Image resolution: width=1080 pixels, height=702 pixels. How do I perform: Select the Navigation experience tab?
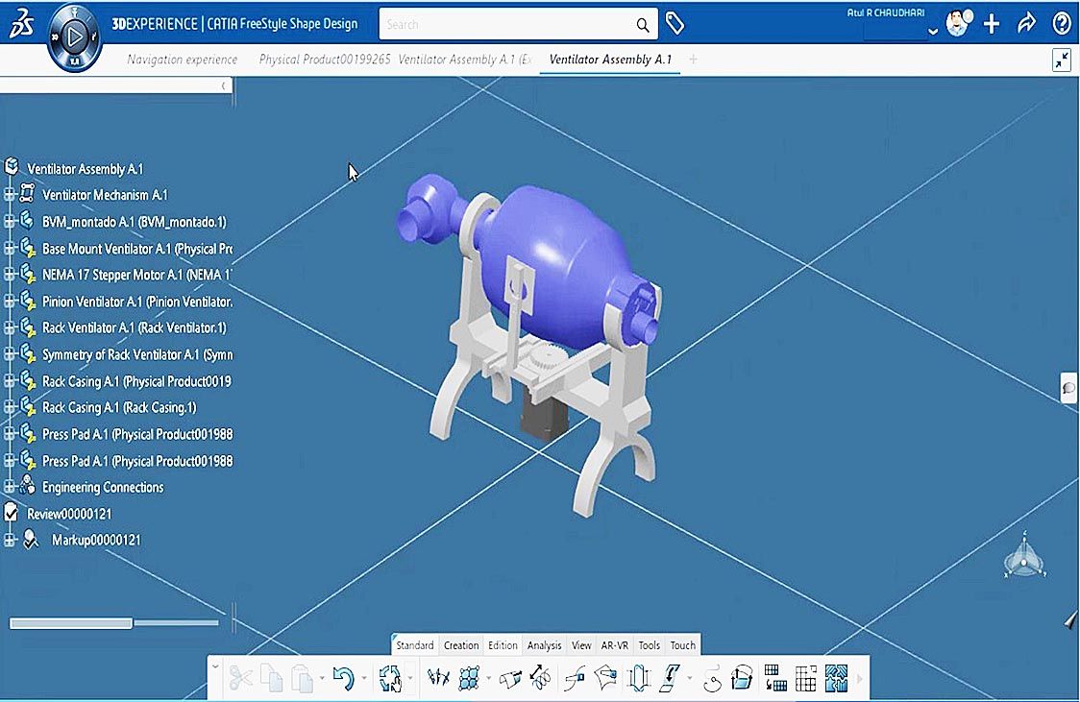tap(183, 60)
